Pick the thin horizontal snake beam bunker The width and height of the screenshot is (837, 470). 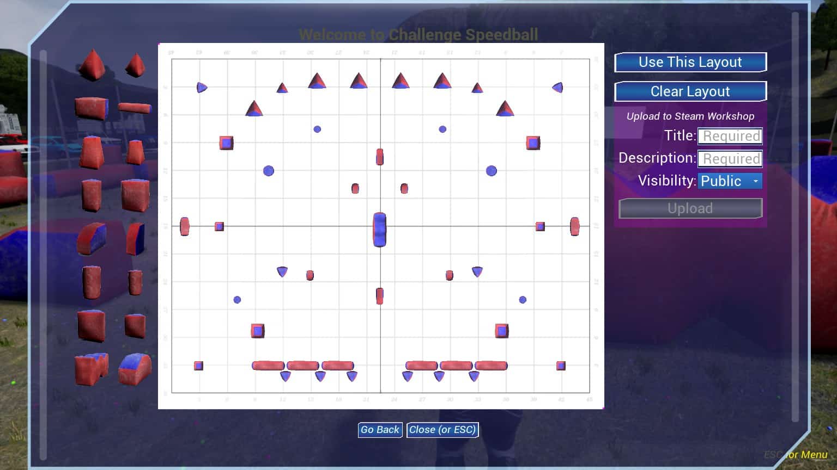click(x=135, y=108)
